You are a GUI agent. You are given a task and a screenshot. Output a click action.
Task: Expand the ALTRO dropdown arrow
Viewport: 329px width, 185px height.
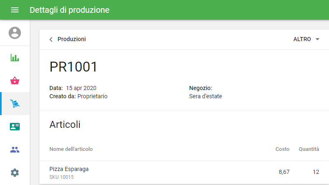pos(317,39)
